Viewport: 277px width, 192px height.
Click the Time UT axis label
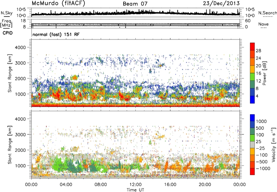(x=135, y=190)
